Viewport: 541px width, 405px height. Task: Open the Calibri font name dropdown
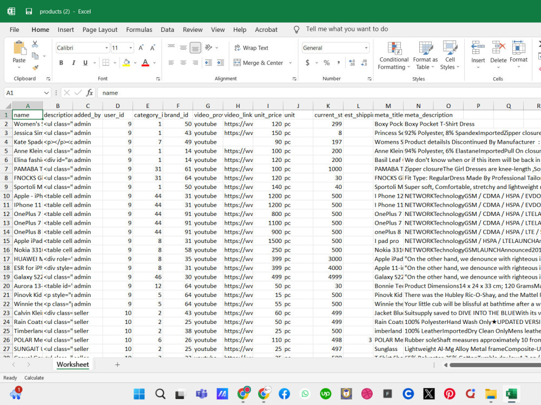[106, 48]
